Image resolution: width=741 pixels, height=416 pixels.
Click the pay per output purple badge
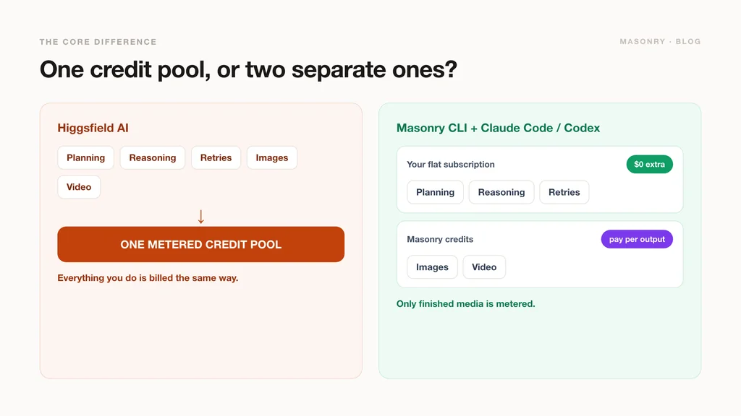click(637, 239)
